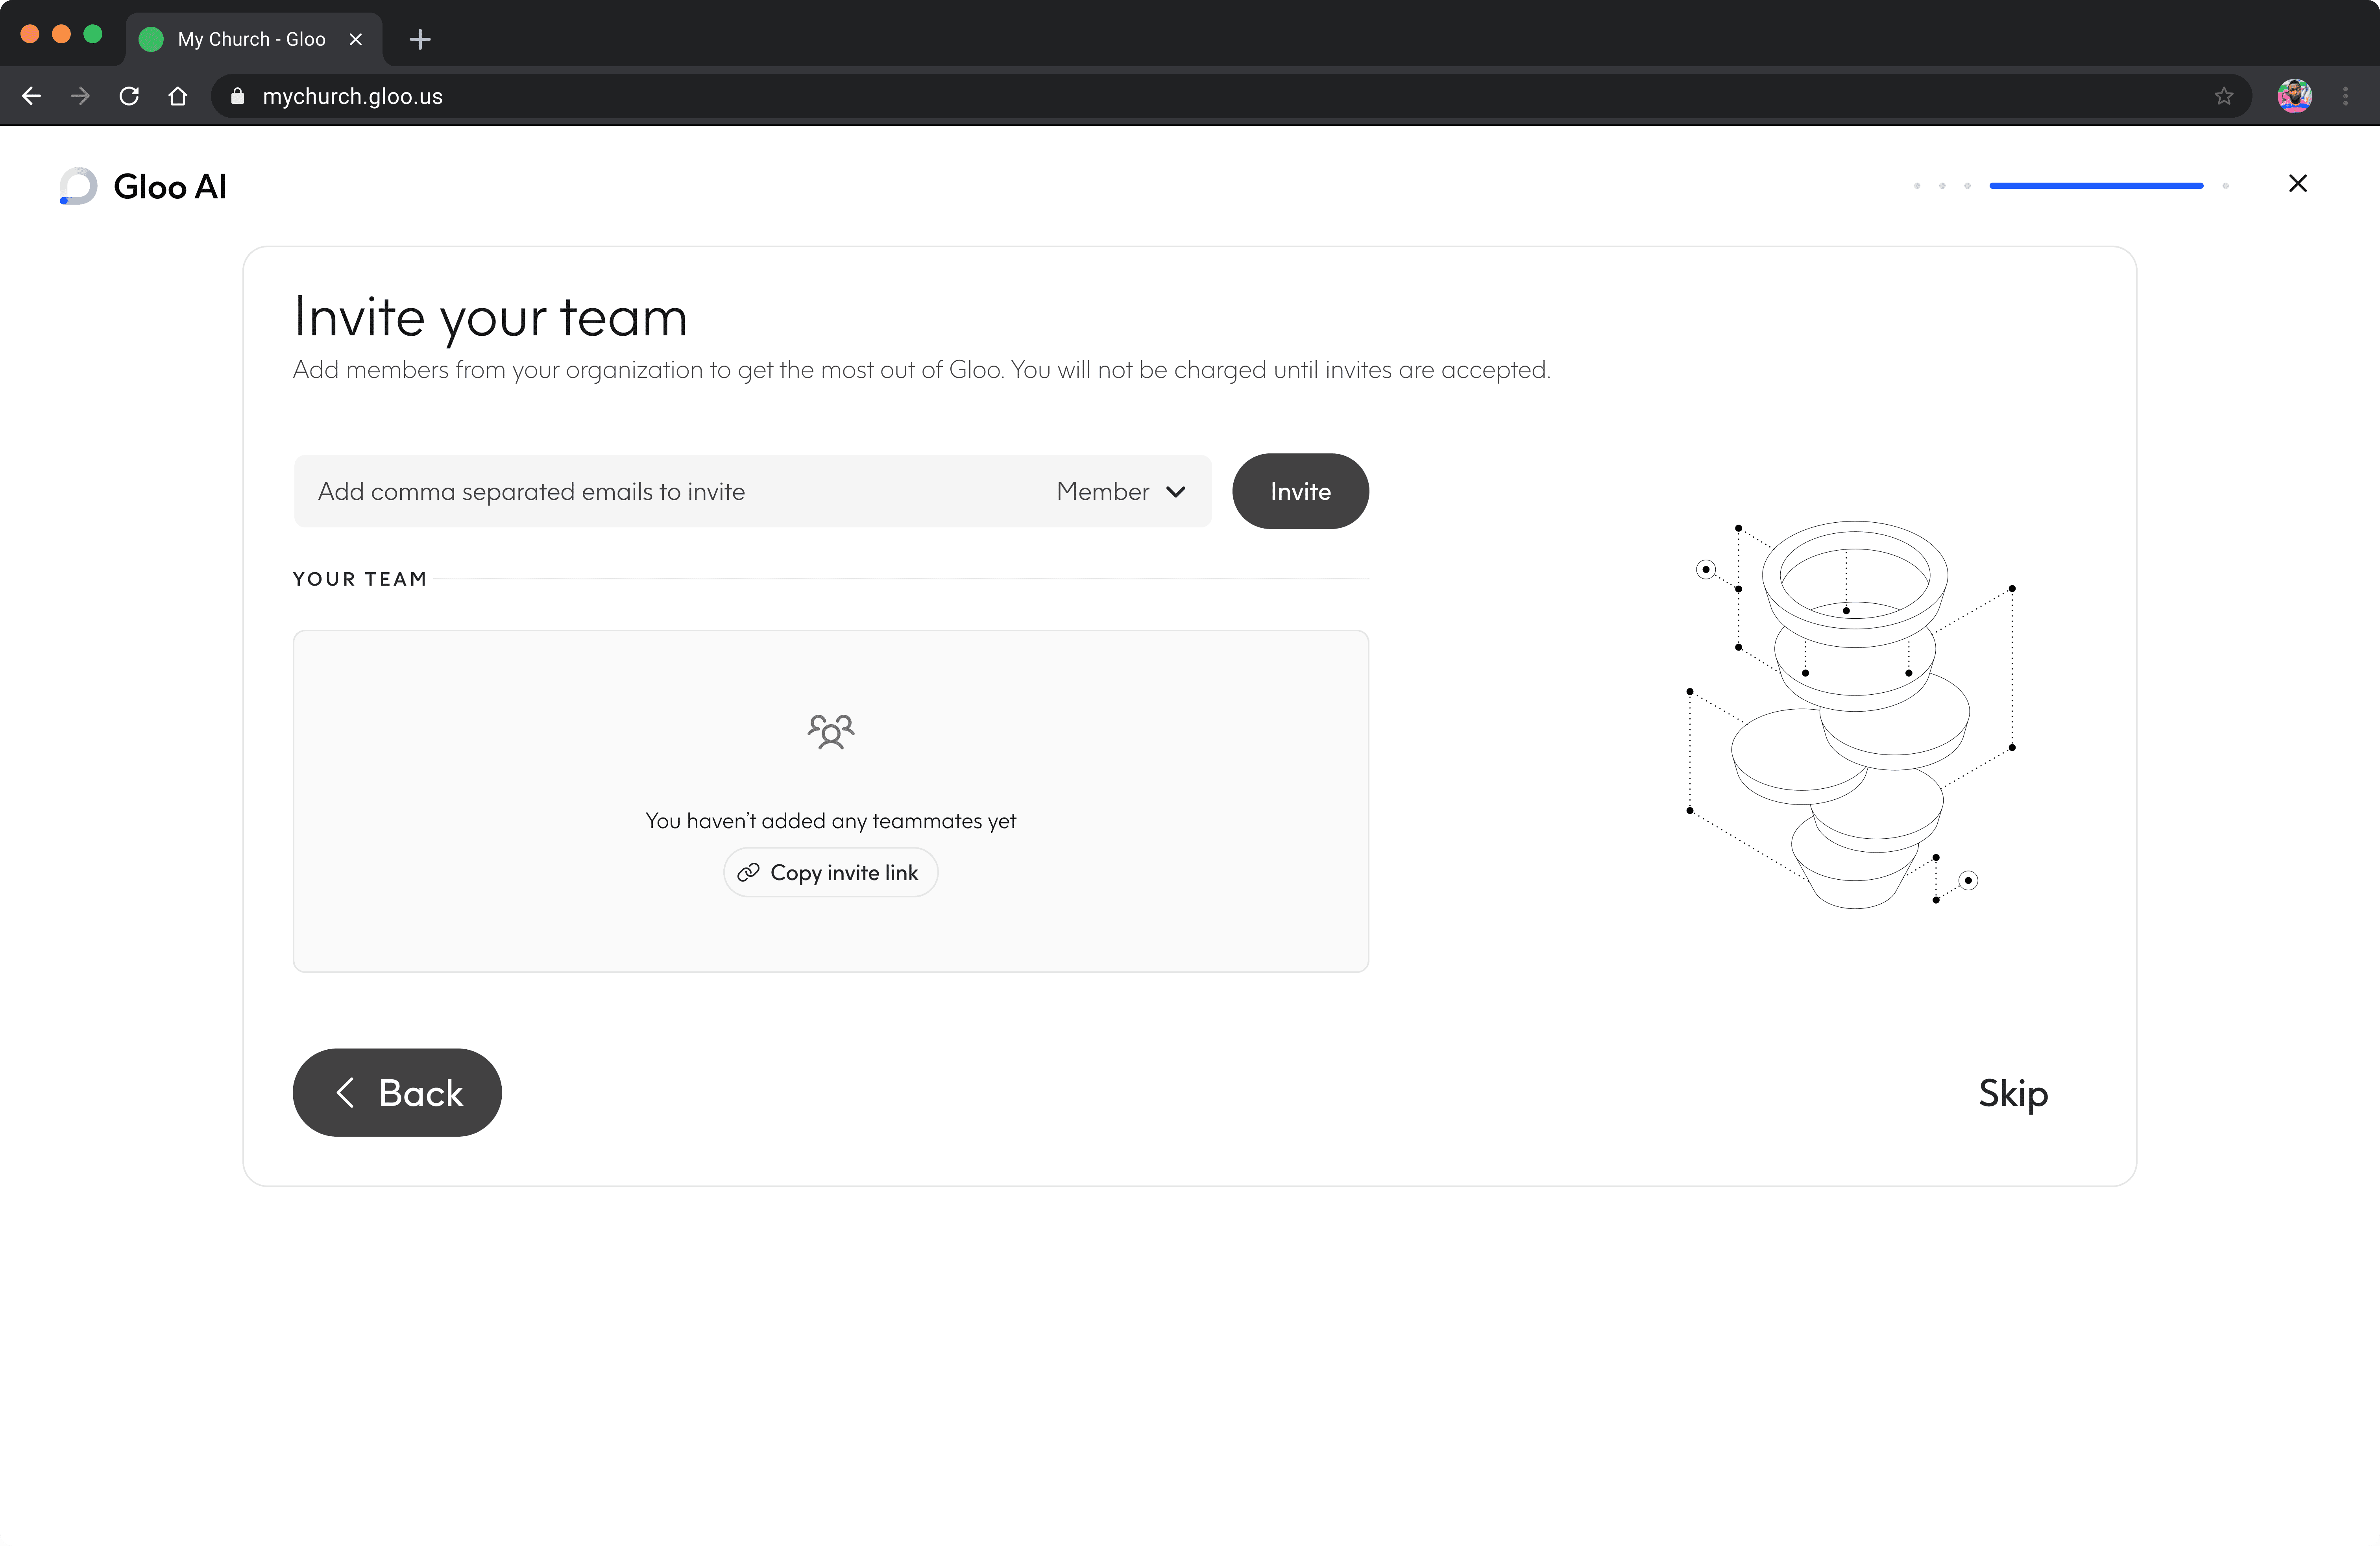2380x1546 pixels.
Task: Focus the comma separated emails field
Action: pyautogui.click(x=660, y=491)
